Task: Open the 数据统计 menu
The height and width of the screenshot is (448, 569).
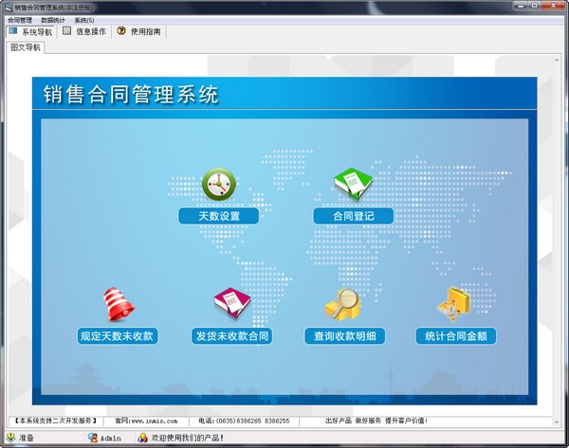Action: [53, 20]
